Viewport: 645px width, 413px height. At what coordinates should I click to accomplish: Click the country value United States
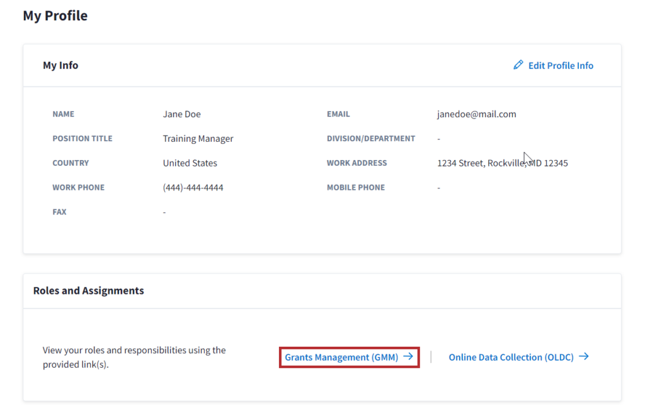pyautogui.click(x=190, y=163)
